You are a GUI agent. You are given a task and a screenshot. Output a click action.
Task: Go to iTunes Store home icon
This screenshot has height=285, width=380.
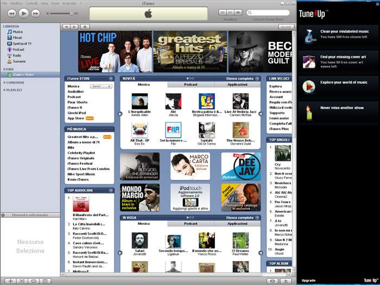click(85, 27)
